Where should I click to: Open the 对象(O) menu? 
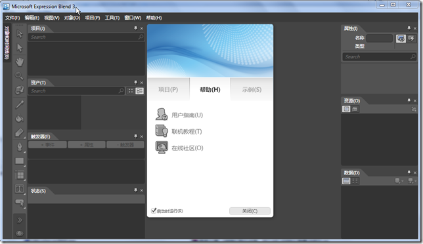[x=72, y=18]
